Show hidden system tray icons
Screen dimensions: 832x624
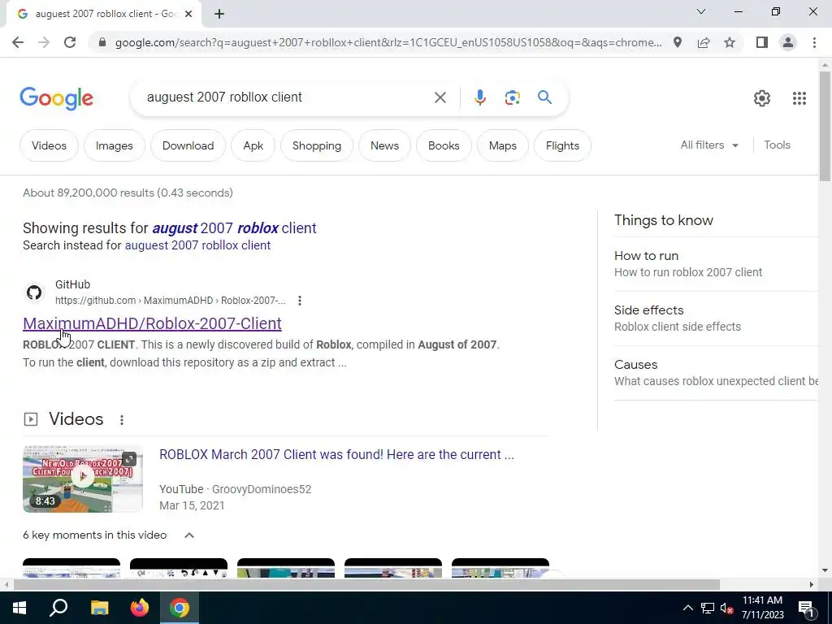tap(687, 608)
